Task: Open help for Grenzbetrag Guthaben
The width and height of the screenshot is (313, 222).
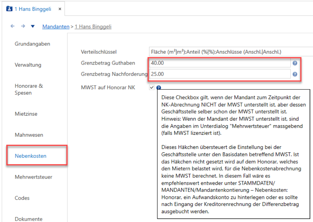Action: pos(295,63)
